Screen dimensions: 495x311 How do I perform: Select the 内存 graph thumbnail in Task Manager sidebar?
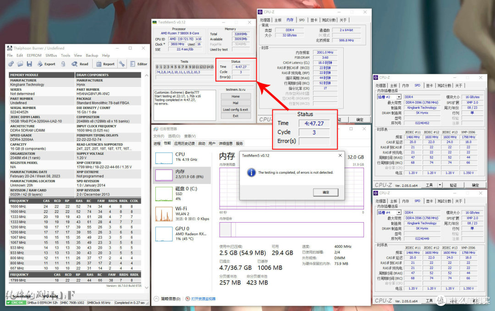click(x=164, y=175)
